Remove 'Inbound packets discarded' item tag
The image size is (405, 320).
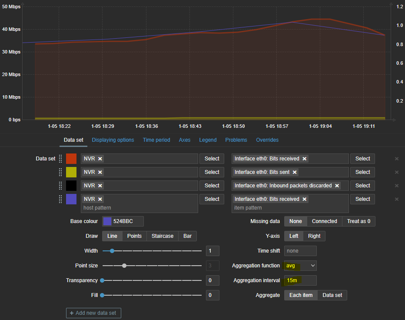[x=337, y=186]
